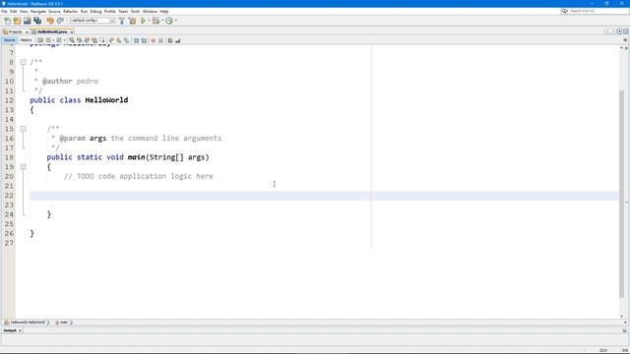
Task: Click the New File toolbar icon
Action: point(8,21)
